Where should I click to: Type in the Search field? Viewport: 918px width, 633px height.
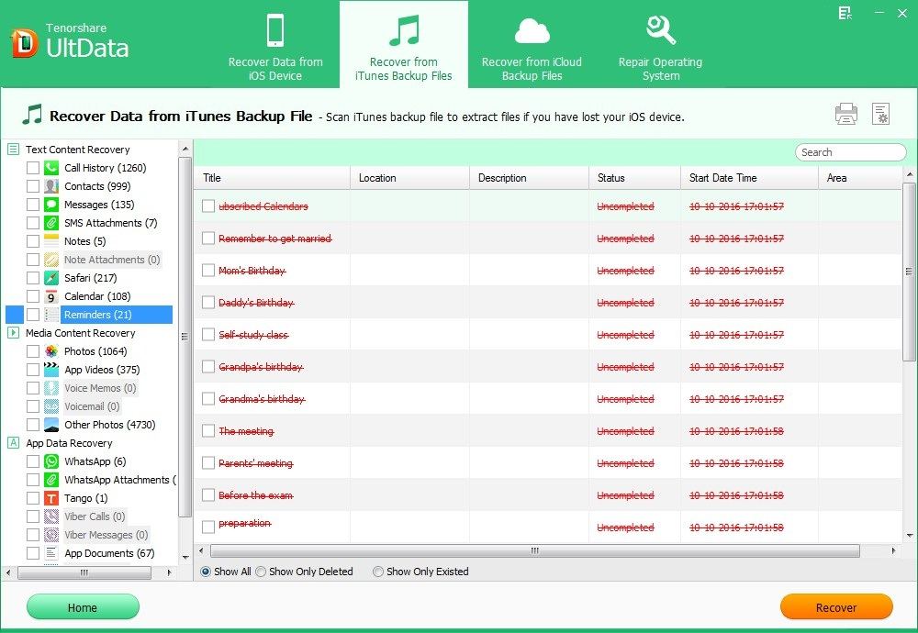[x=850, y=152]
